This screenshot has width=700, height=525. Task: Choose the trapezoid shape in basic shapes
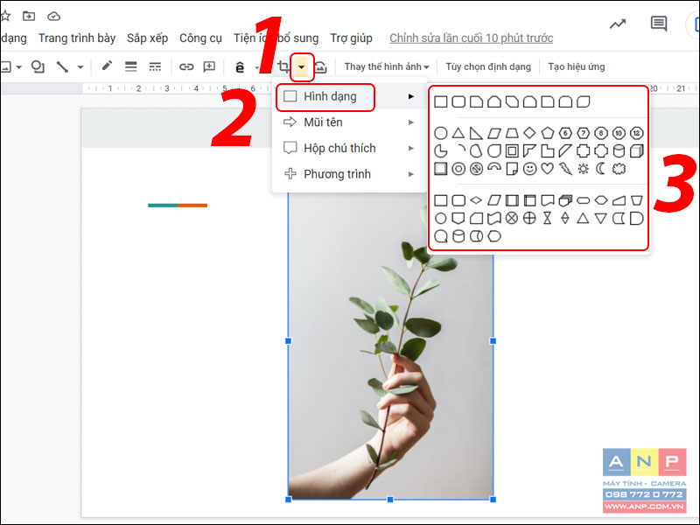coord(512,133)
